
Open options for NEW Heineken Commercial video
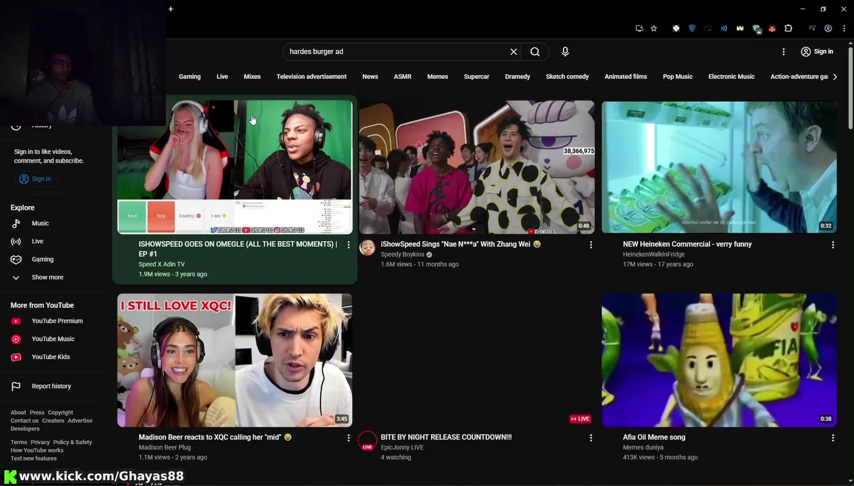[833, 245]
